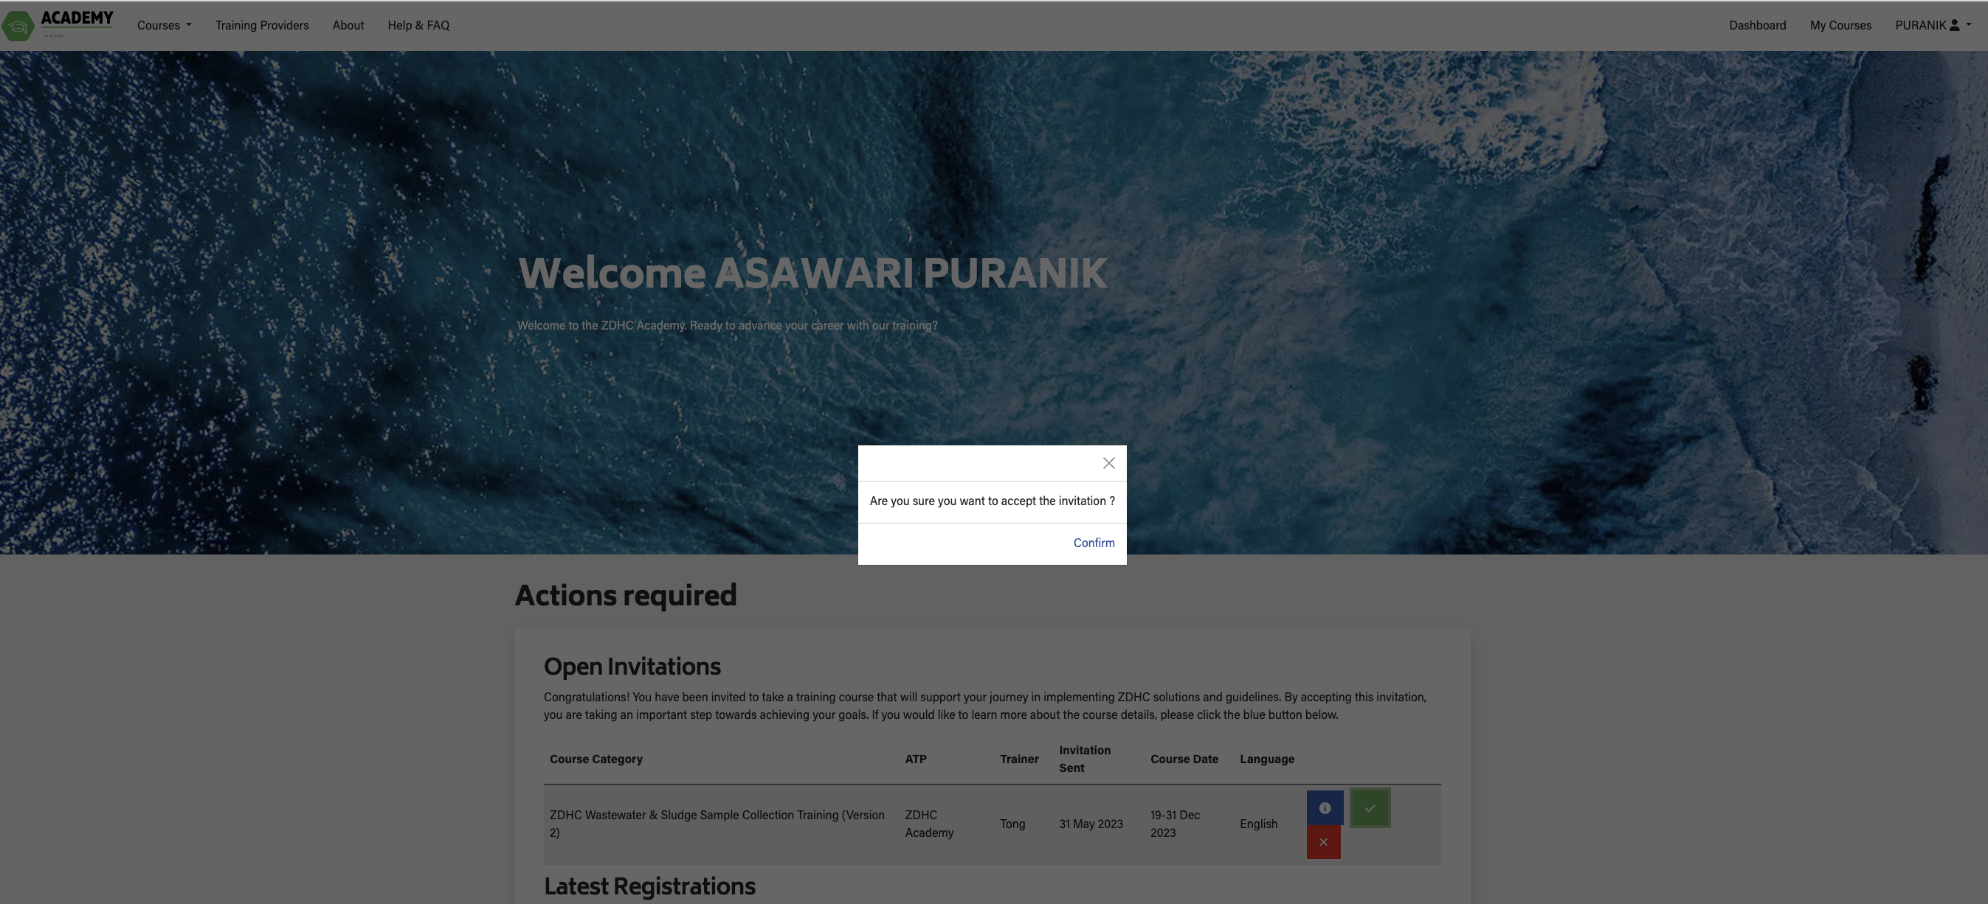The width and height of the screenshot is (1988, 904).
Task: Click the Welcome ASAWARI PURANIK banner title
Action: pyautogui.click(x=812, y=272)
